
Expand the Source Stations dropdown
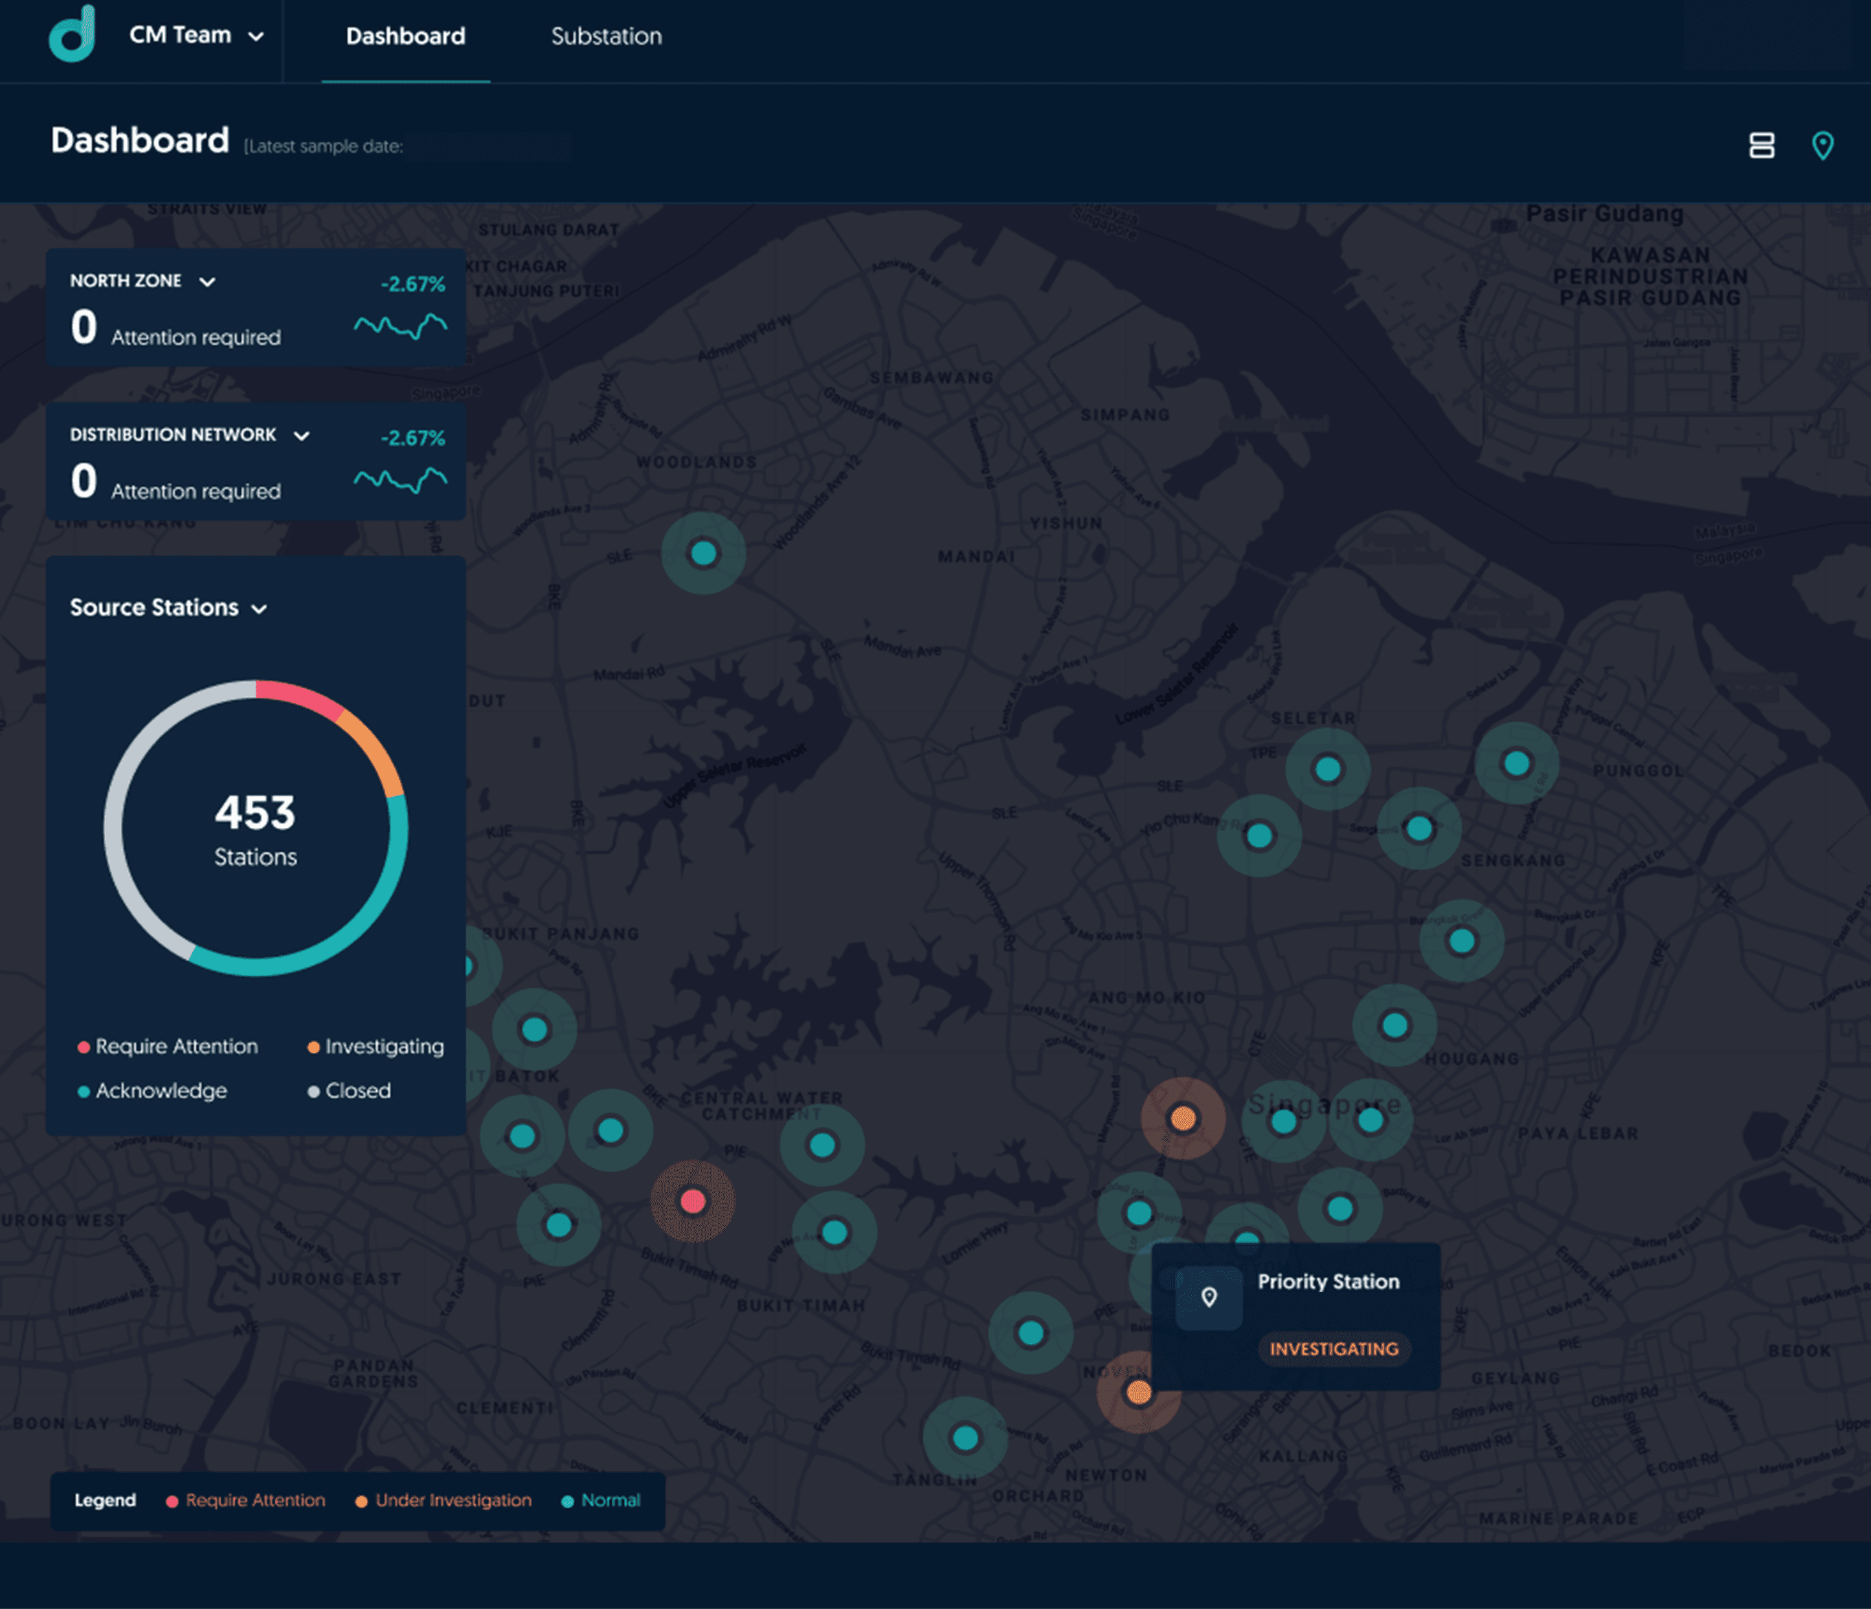260,608
